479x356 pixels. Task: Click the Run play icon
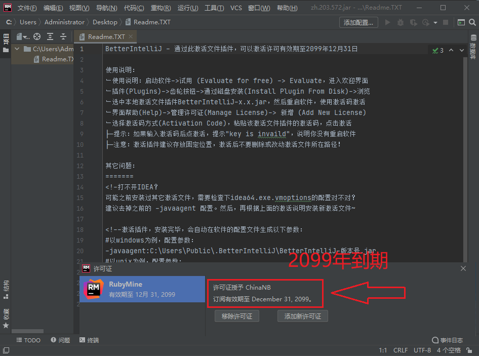[x=388, y=22]
